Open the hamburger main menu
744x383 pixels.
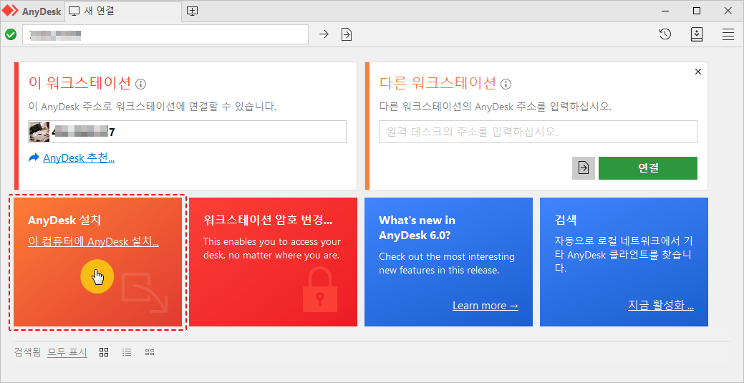[728, 34]
